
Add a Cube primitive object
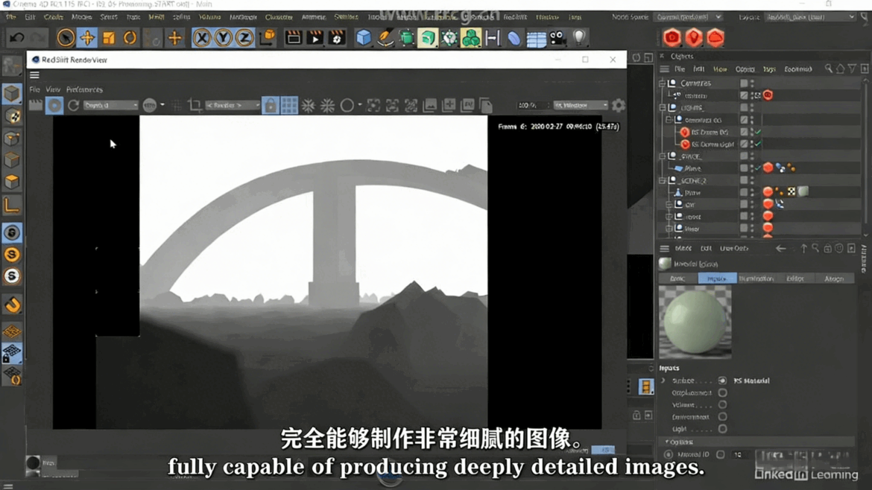pos(363,38)
